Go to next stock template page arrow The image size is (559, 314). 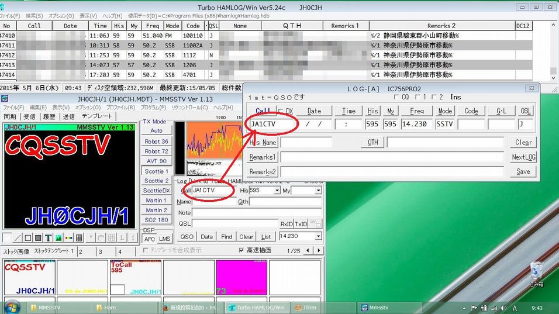(x=319, y=251)
